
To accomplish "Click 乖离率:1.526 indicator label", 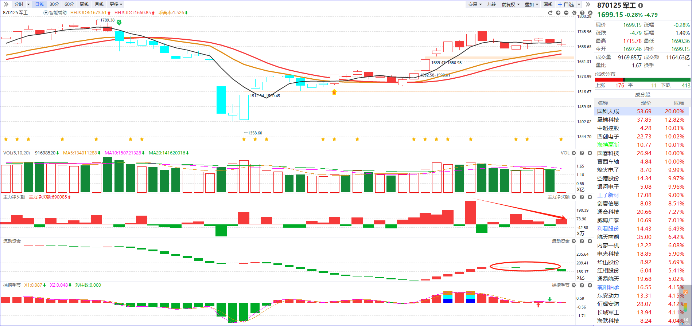I will click(x=173, y=13).
